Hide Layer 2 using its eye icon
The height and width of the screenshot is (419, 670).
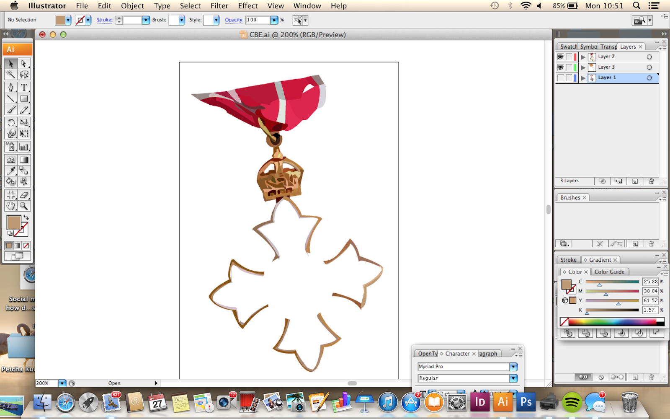560,57
